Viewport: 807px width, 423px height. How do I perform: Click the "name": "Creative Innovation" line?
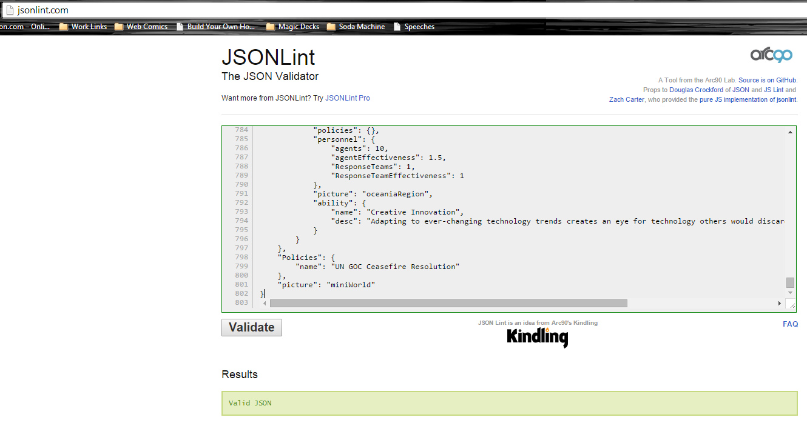[x=397, y=212]
